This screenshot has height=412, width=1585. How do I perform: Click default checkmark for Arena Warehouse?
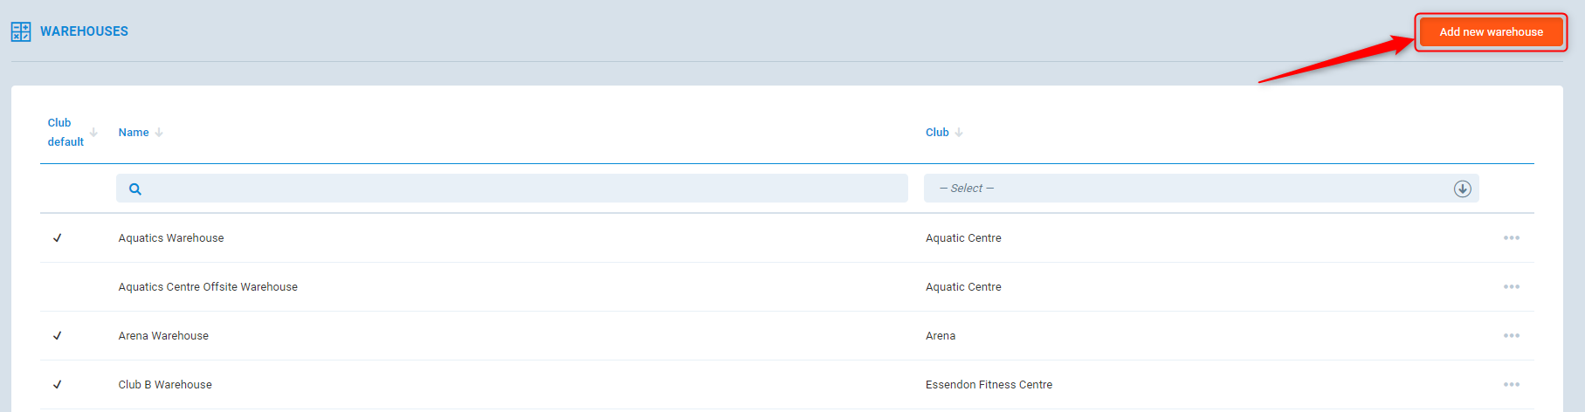(x=58, y=336)
